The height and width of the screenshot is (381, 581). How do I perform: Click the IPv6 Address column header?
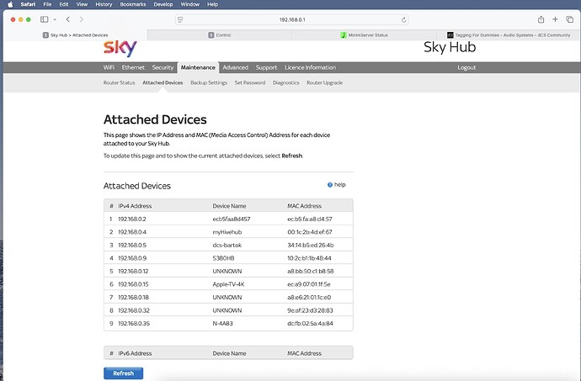click(x=135, y=353)
